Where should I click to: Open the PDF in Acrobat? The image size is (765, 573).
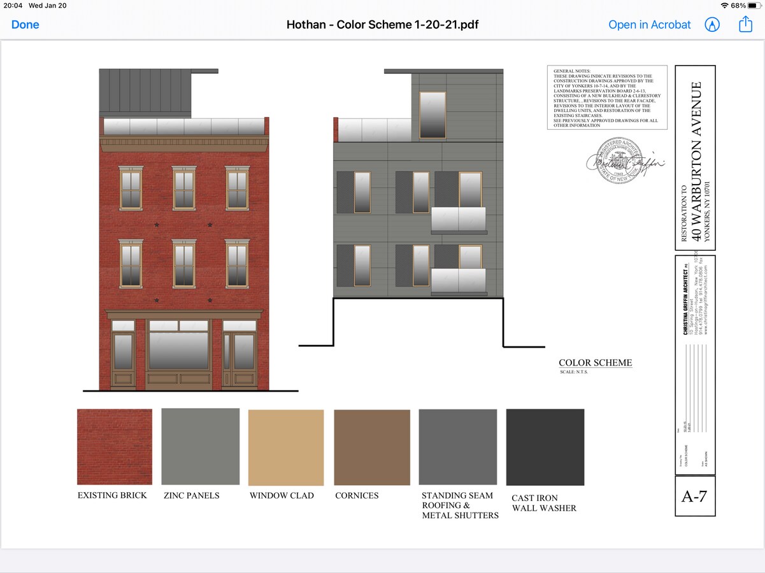649,25
